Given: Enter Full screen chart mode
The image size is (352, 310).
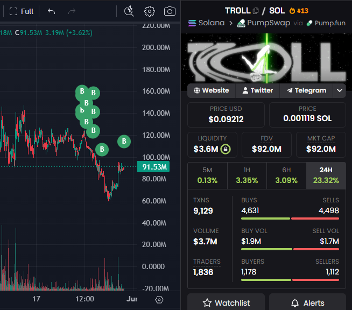Looking at the screenshot, I should point(22,11).
